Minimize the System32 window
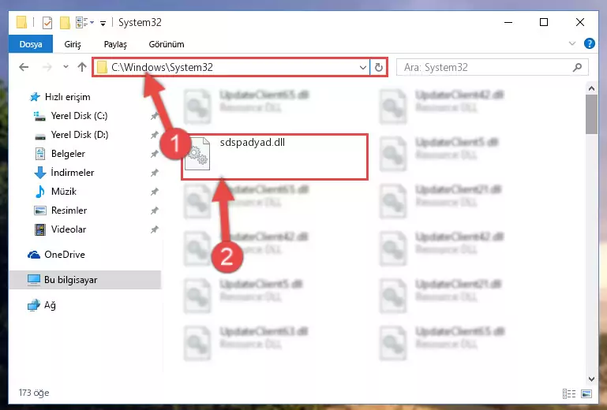 tap(508, 23)
